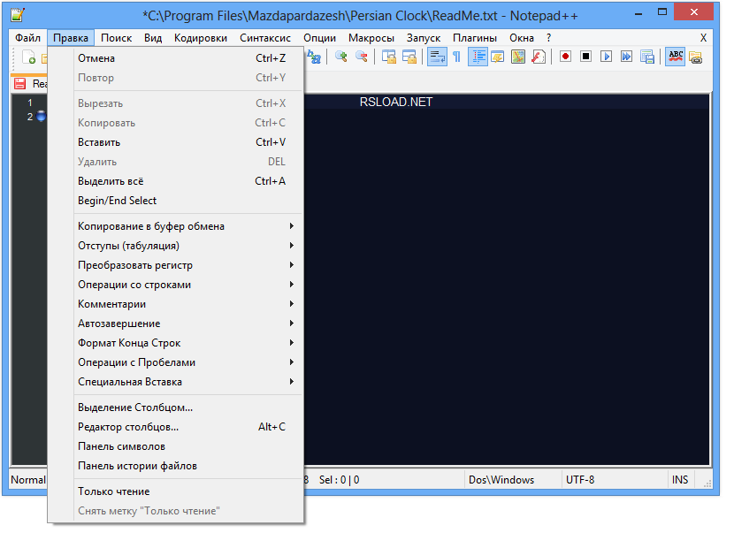Enable synchronized vertical scrolling
734x533 pixels.
[389, 56]
